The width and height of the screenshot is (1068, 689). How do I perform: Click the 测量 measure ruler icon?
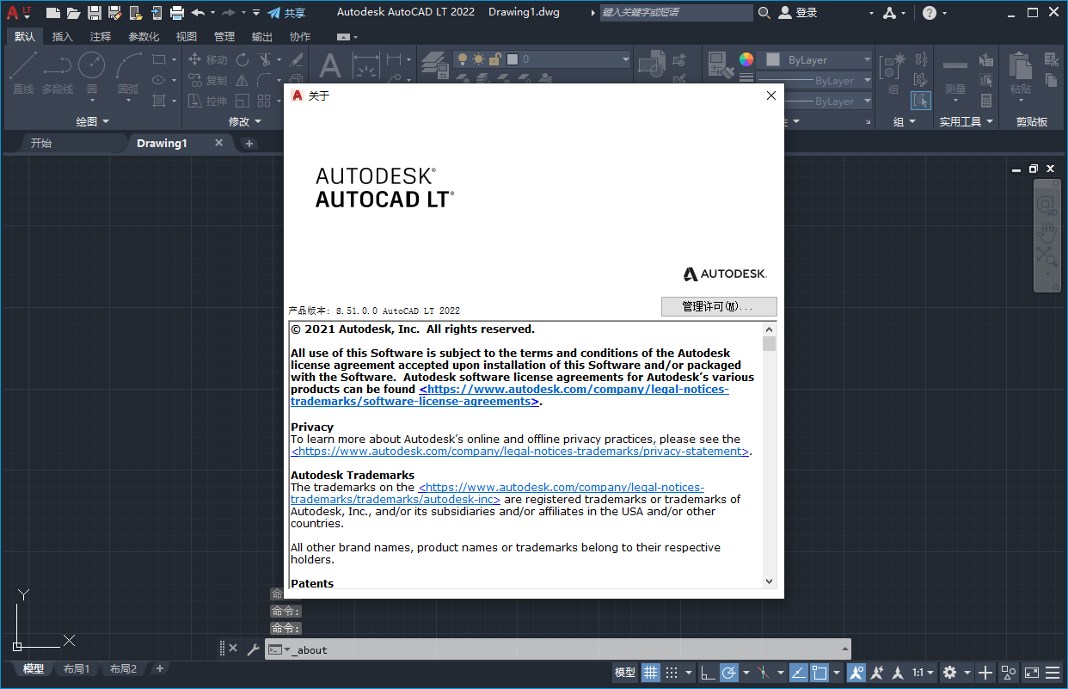[x=954, y=65]
